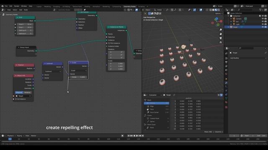Open node editor View menu
This screenshot has height=150, width=268.
pos(9,10)
